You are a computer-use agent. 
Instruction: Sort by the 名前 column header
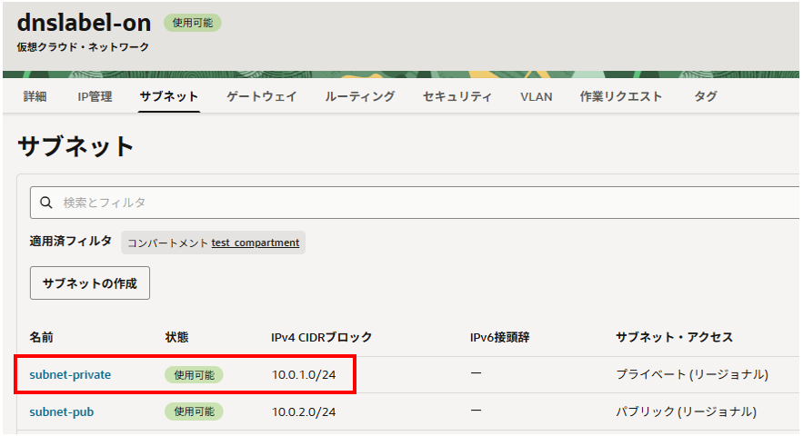click(41, 337)
